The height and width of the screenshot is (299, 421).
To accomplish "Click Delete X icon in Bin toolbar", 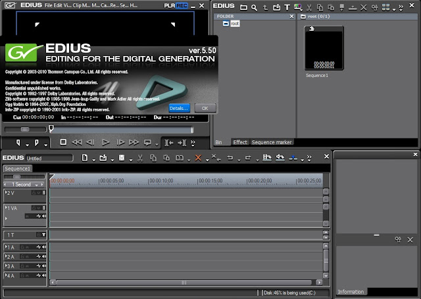I will point(364,7).
